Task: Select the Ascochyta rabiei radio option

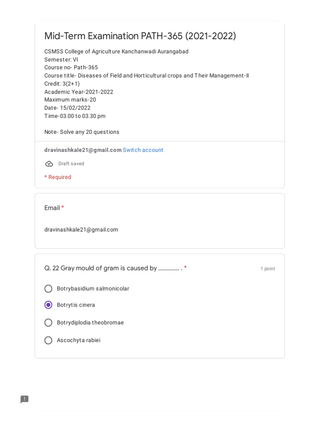Action: 48,340
